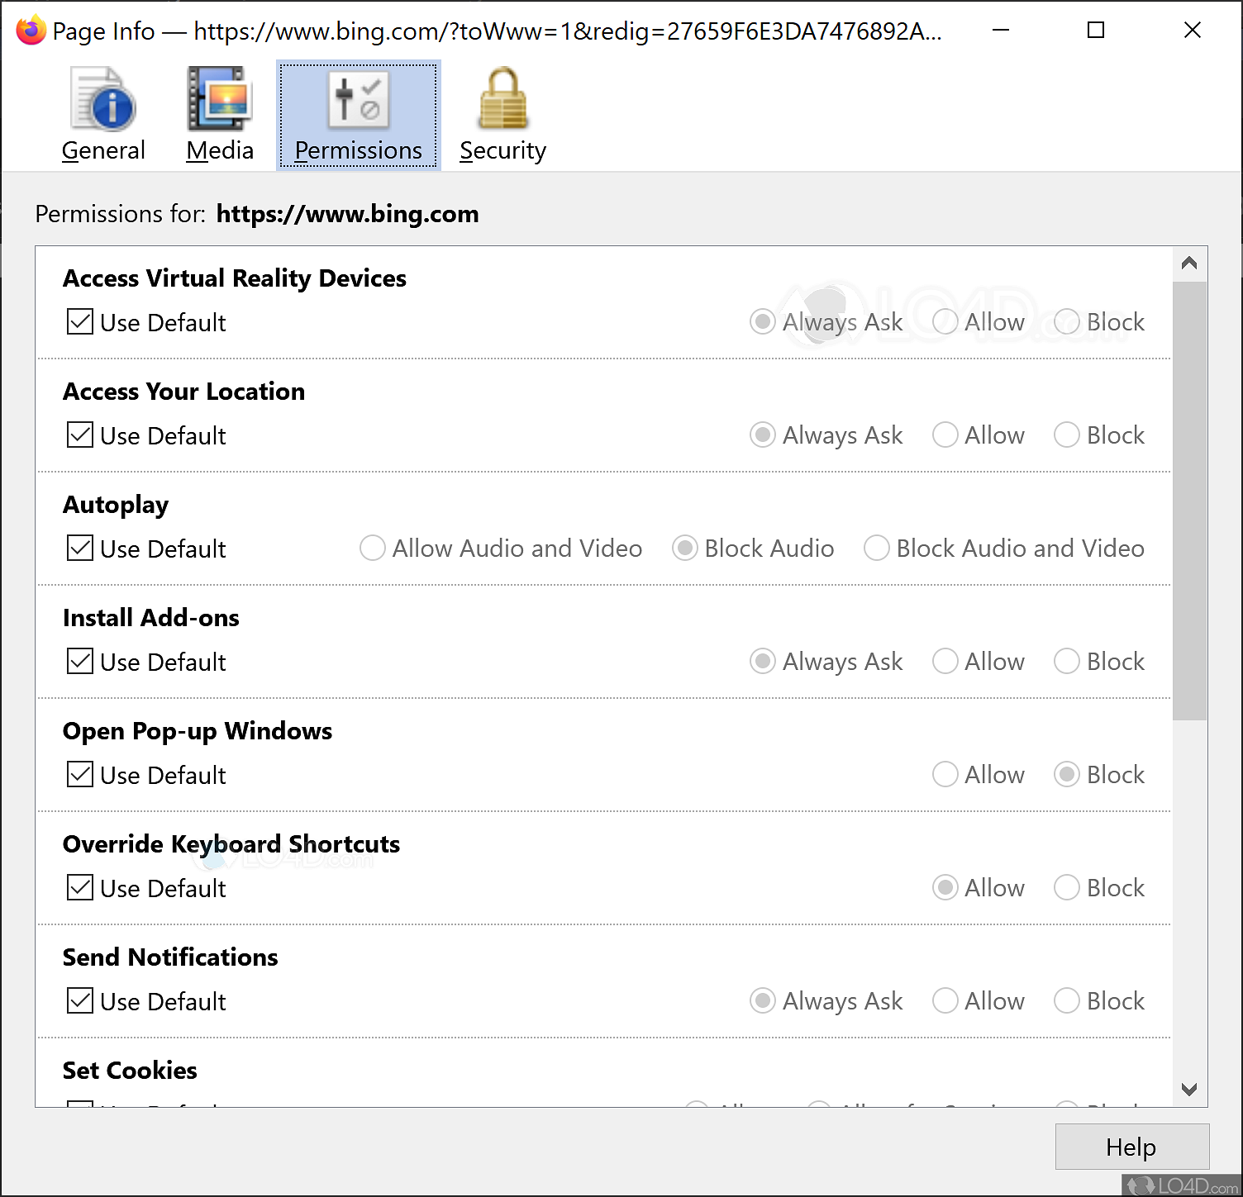The height and width of the screenshot is (1197, 1243).
Task: Select the Permissions sliders icon
Action: coord(359,100)
